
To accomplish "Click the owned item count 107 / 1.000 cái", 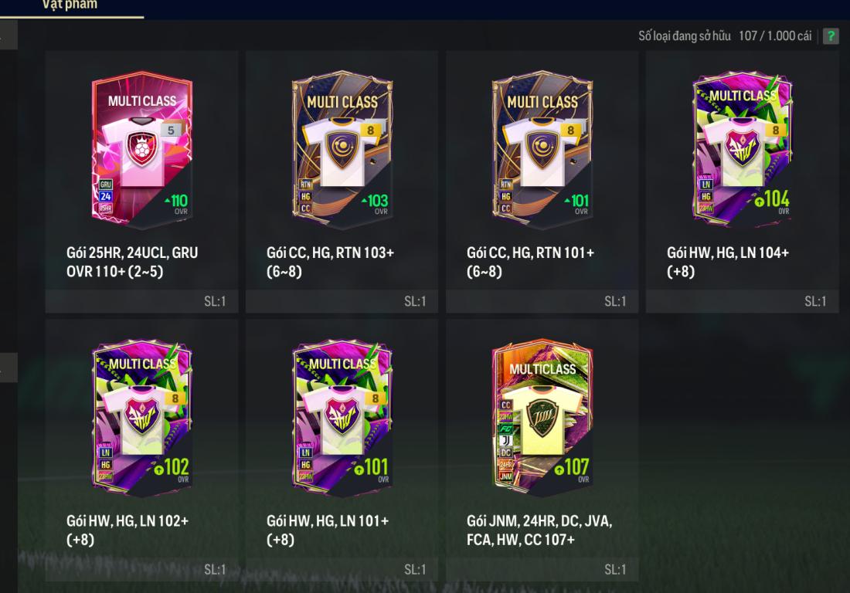I will click(775, 36).
